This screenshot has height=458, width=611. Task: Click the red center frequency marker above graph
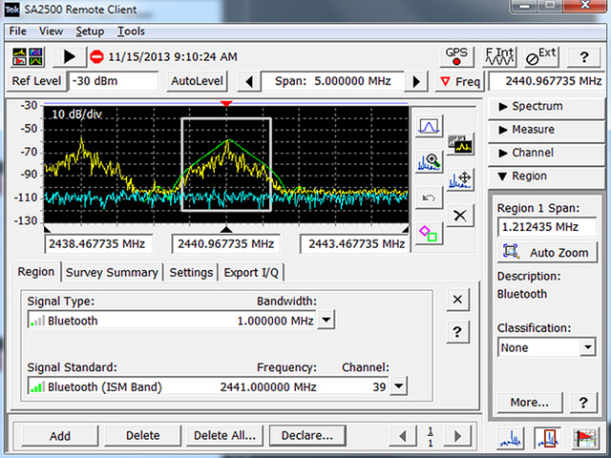(x=226, y=104)
